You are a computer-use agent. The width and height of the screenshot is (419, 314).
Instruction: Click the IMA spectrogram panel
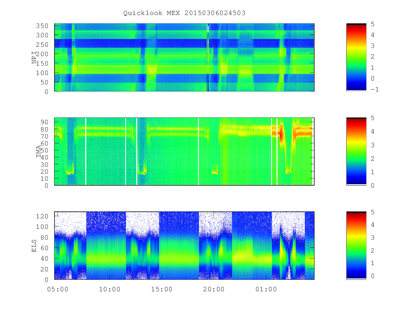coord(184,151)
